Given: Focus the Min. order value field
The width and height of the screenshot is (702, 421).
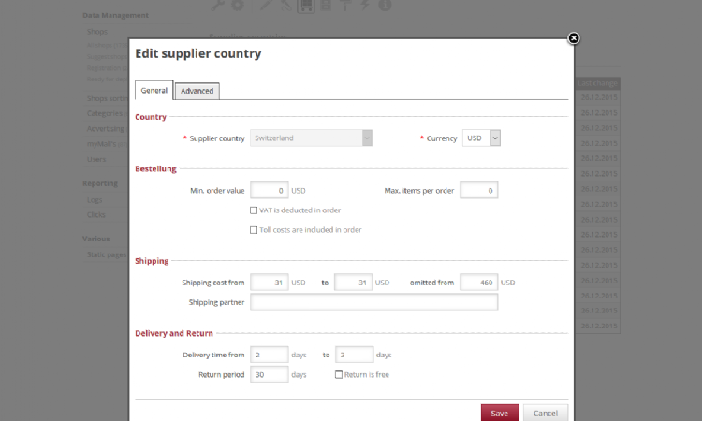Looking at the screenshot, I should [x=270, y=191].
